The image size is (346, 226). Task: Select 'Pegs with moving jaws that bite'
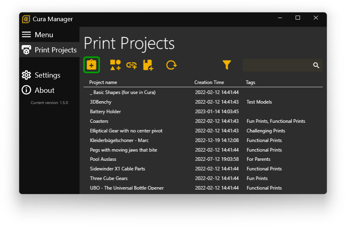click(203, 150)
